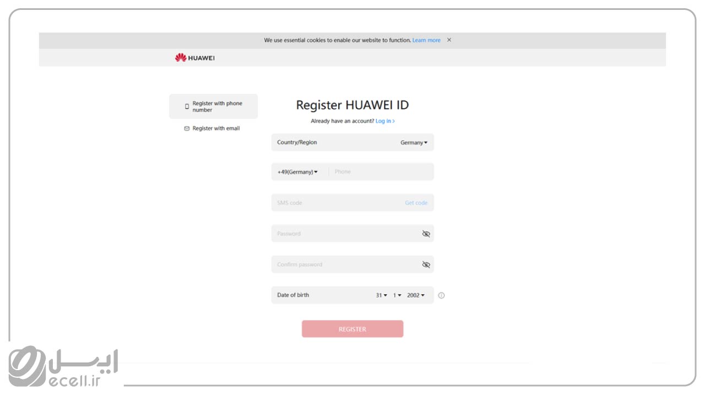Expand the +49(Germany) country code selector
The width and height of the screenshot is (705, 396).
coord(297,172)
